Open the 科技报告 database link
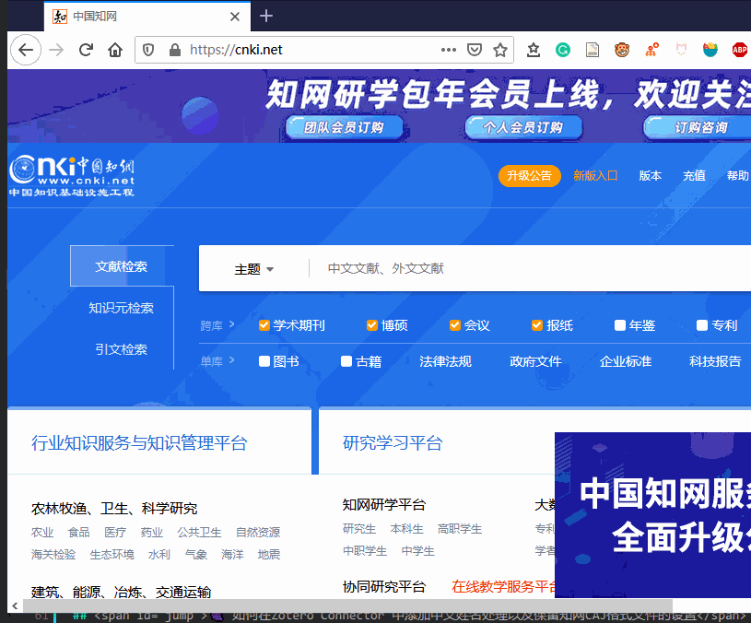The height and width of the screenshot is (623, 751). click(x=715, y=361)
